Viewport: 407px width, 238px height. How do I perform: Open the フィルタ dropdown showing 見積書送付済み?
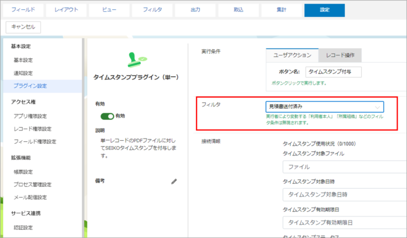click(324, 106)
